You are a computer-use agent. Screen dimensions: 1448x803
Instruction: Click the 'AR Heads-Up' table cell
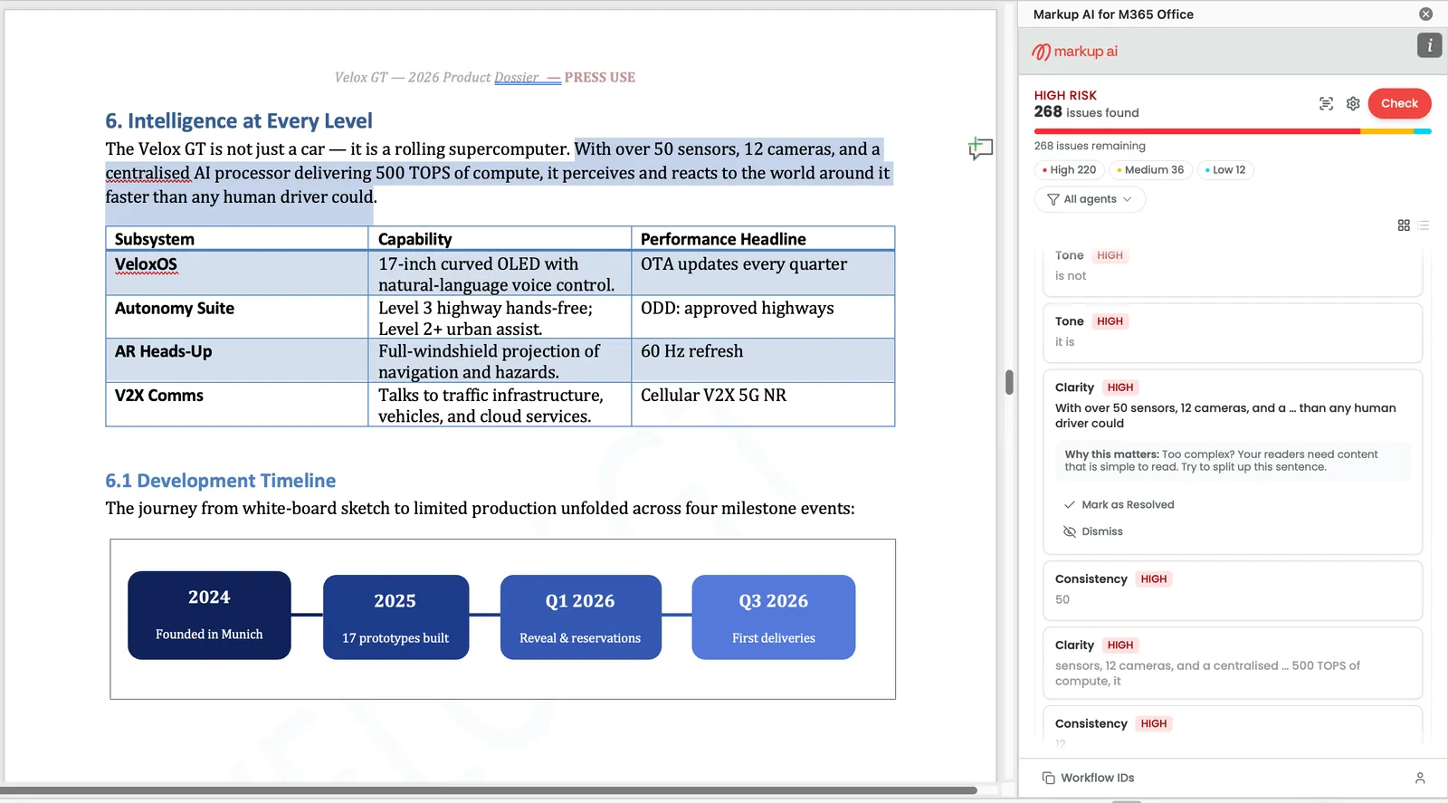click(x=237, y=360)
